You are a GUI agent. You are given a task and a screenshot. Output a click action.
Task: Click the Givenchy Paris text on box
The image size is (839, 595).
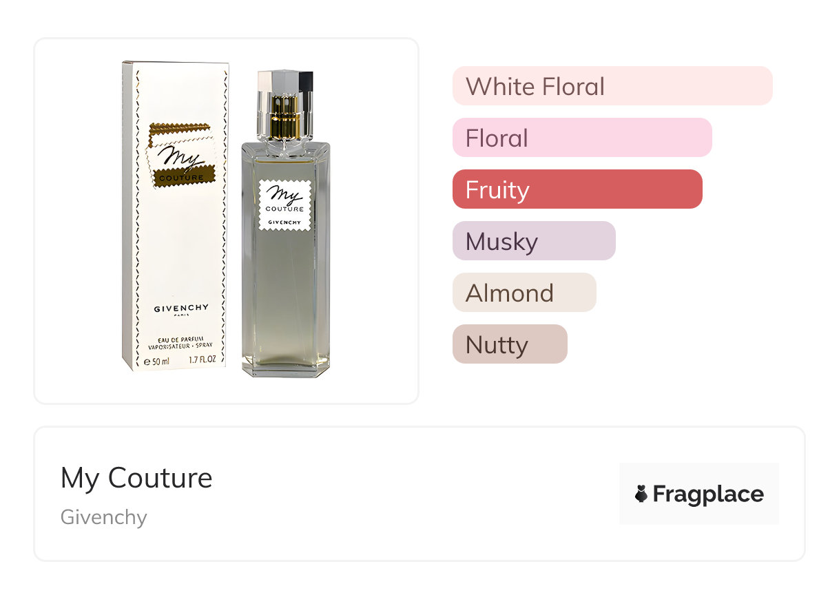click(180, 311)
